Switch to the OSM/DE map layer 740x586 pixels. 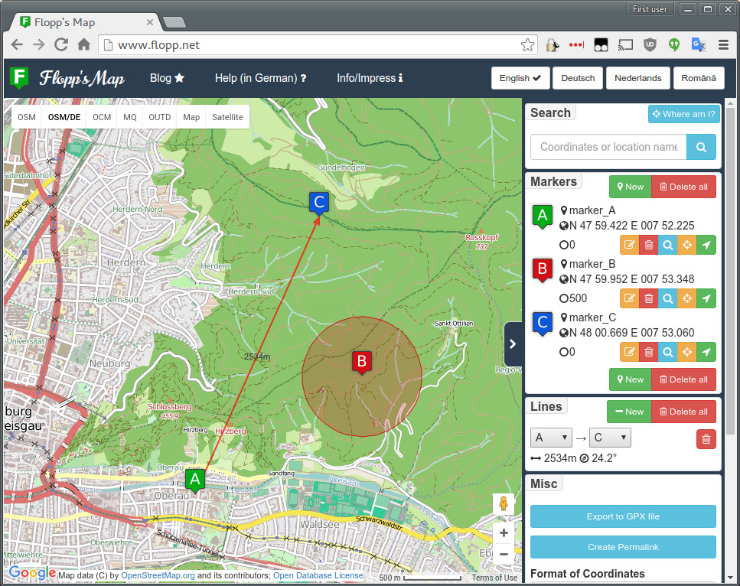(x=64, y=117)
